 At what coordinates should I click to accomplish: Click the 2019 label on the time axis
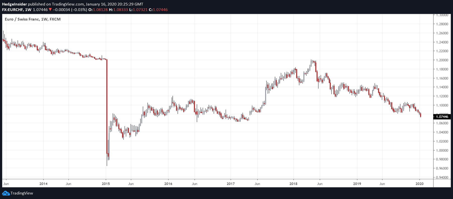coord(357,184)
